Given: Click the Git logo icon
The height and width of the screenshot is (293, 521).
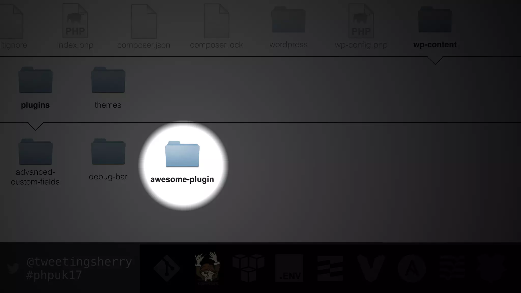Looking at the screenshot, I should click(167, 268).
